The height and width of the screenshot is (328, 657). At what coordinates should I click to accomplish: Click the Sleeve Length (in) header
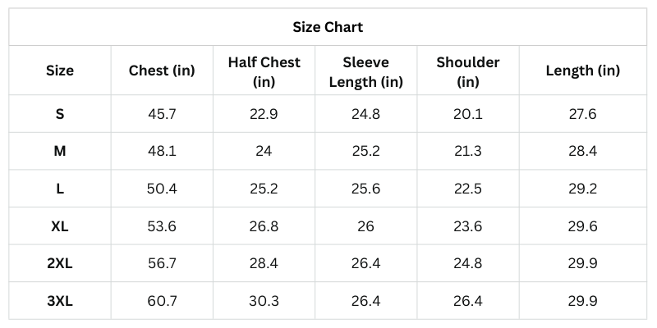(x=365, y=71)
